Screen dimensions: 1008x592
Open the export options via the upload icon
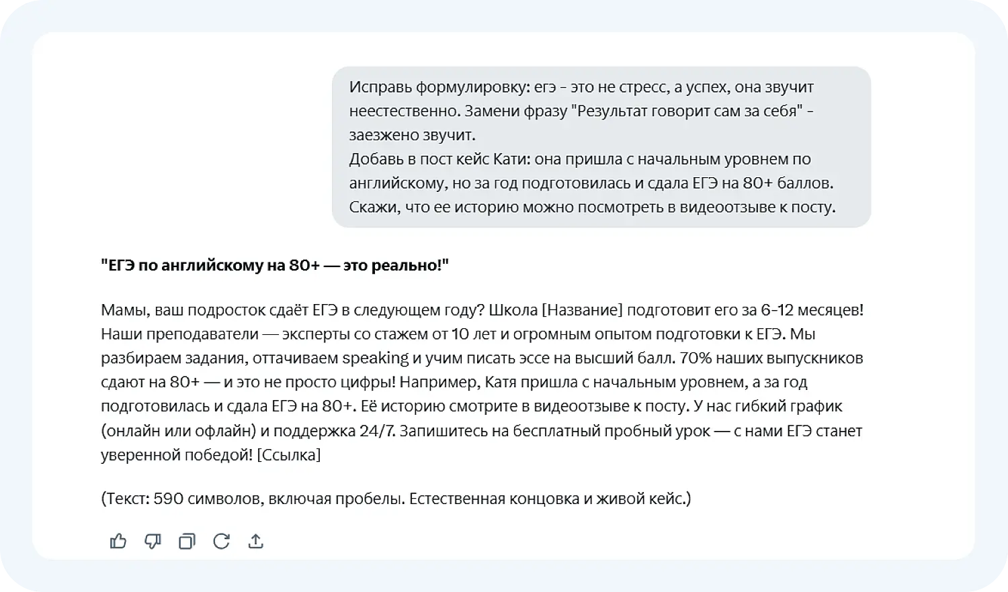[256, 541]
